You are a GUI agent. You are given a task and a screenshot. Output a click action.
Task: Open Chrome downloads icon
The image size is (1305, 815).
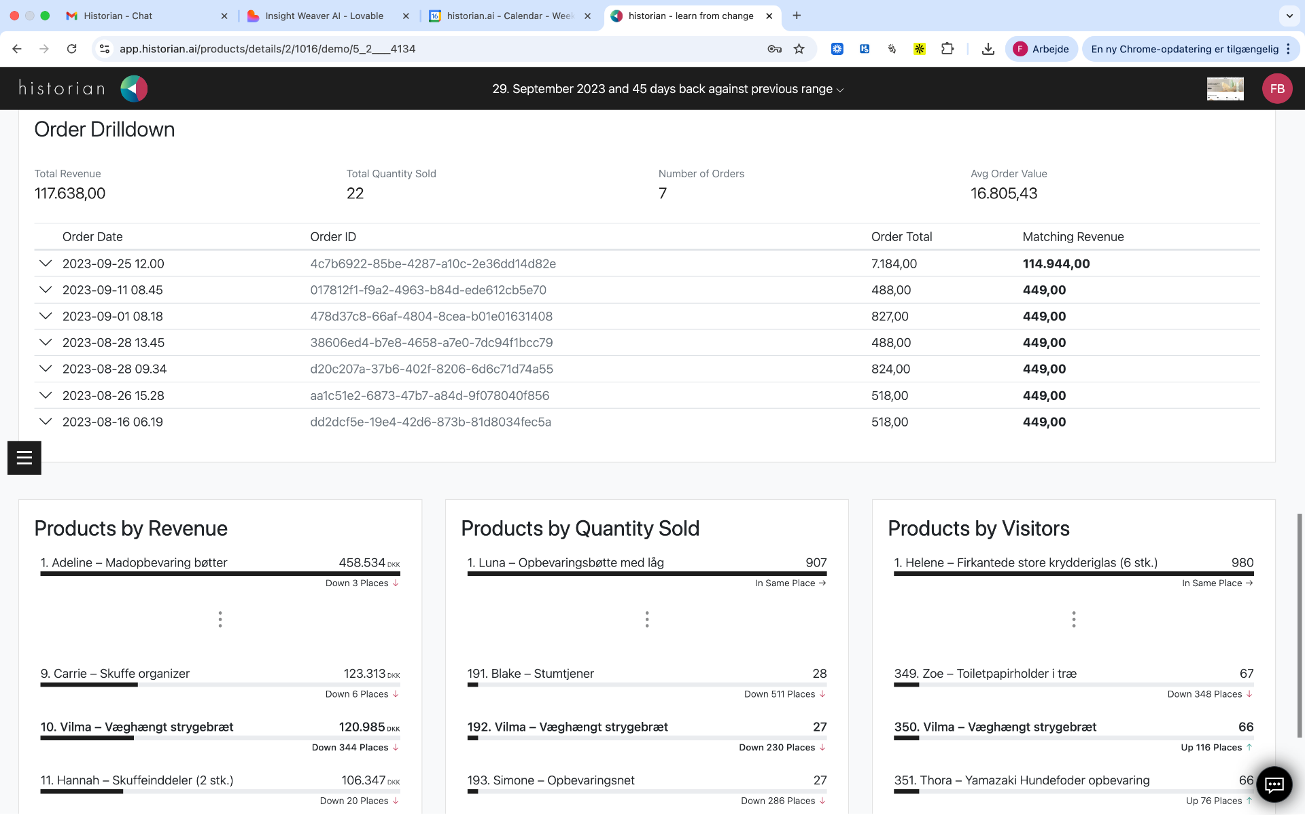[988, 49]
